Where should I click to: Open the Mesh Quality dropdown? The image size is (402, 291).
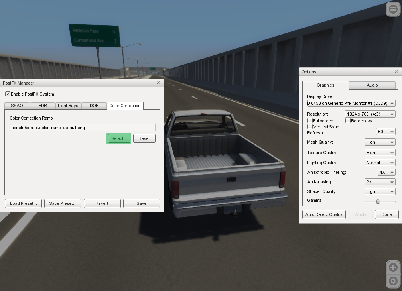point(380,142)
